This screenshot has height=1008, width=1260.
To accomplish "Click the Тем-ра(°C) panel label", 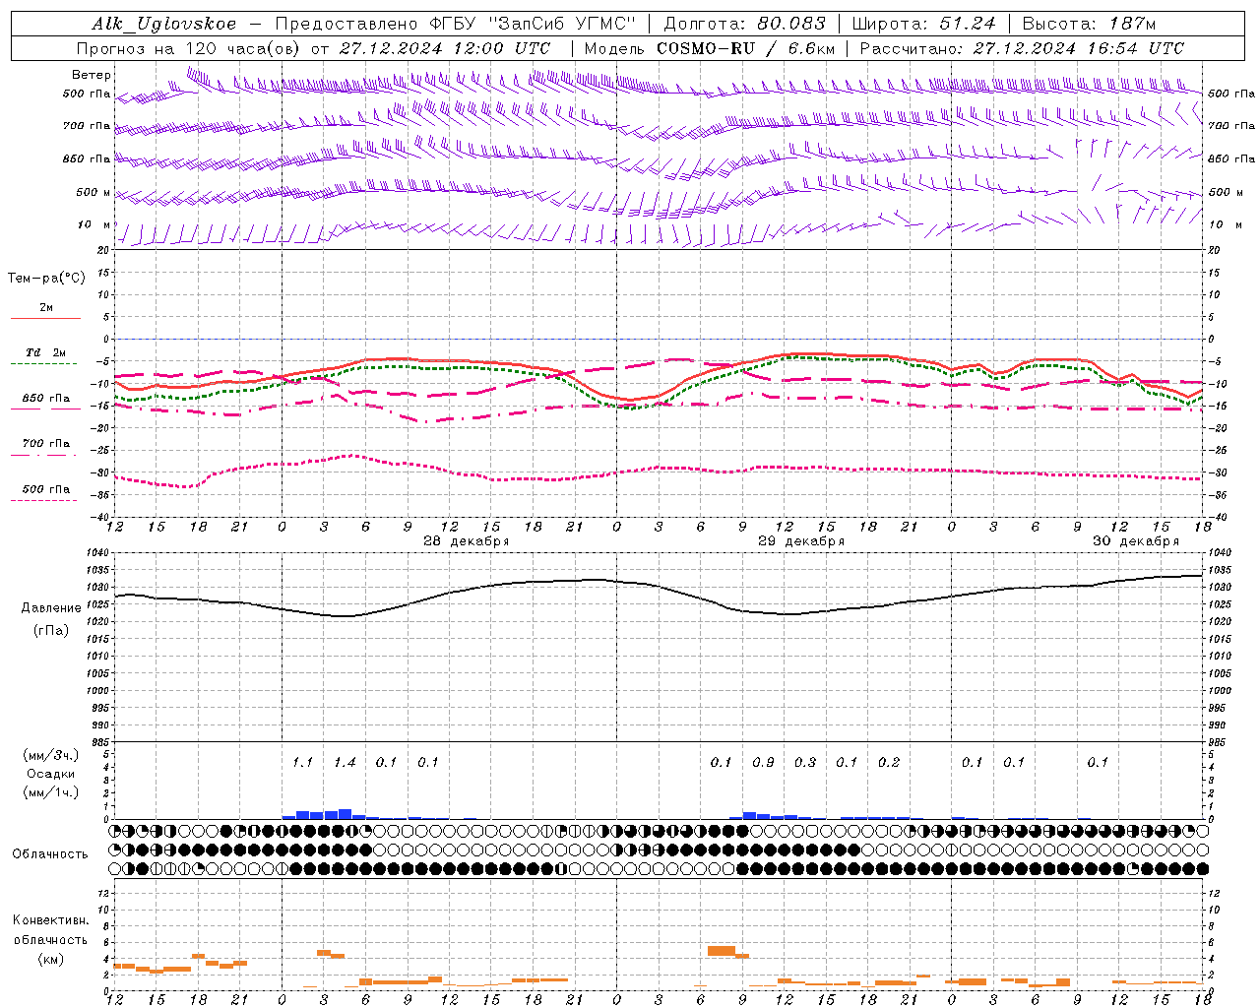I will (46, 279).
